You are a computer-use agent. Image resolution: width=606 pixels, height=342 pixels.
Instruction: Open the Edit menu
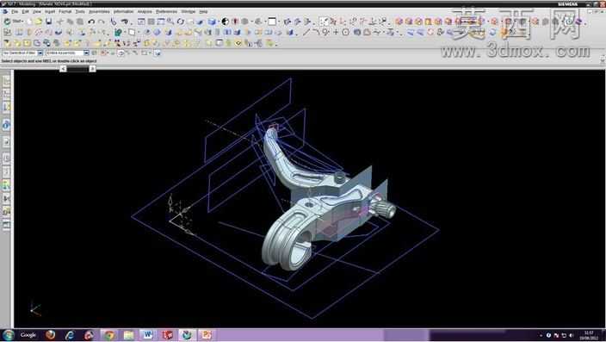25,11
